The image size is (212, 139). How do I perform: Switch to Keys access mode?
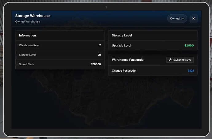pos(180,60)
